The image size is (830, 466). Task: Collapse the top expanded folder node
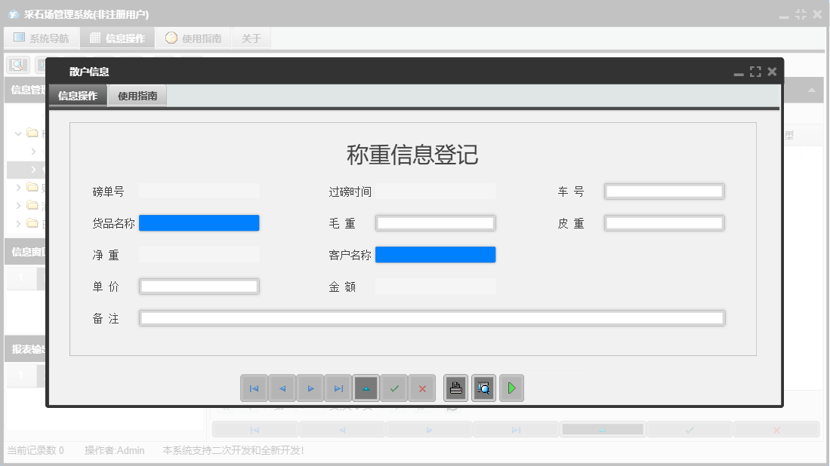[x=17, y=133]
